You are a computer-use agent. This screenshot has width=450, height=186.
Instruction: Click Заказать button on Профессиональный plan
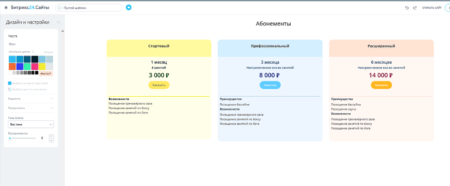270,85
